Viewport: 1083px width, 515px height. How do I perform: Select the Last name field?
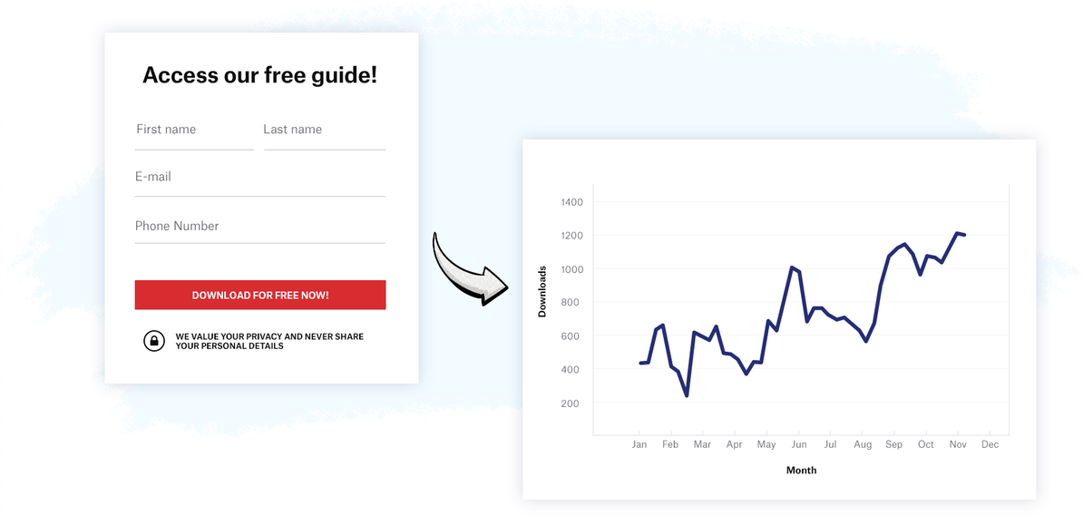point(325,132)
